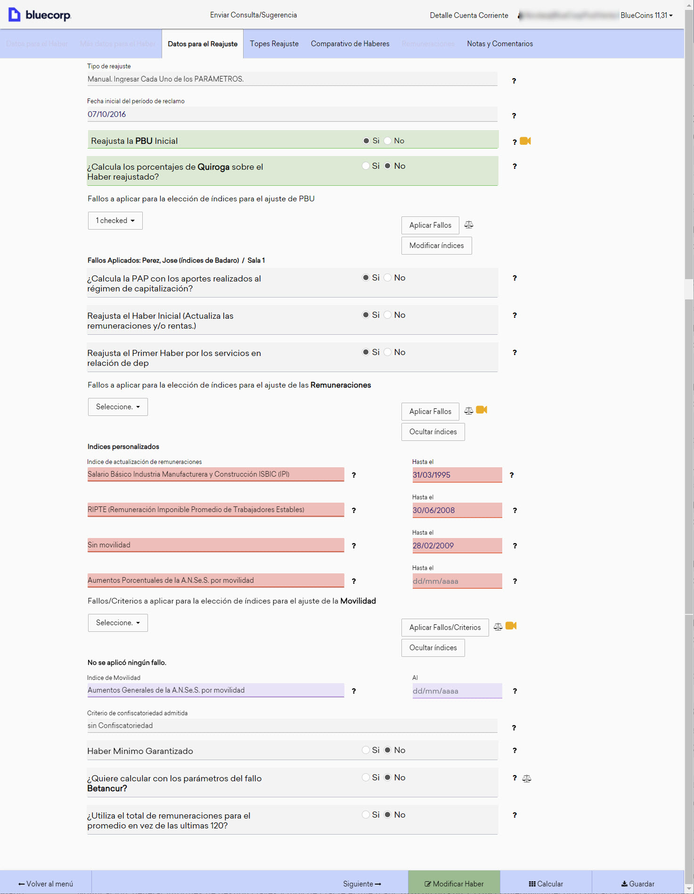Switch to the Datos para el Haber tab

coord(37,44)
